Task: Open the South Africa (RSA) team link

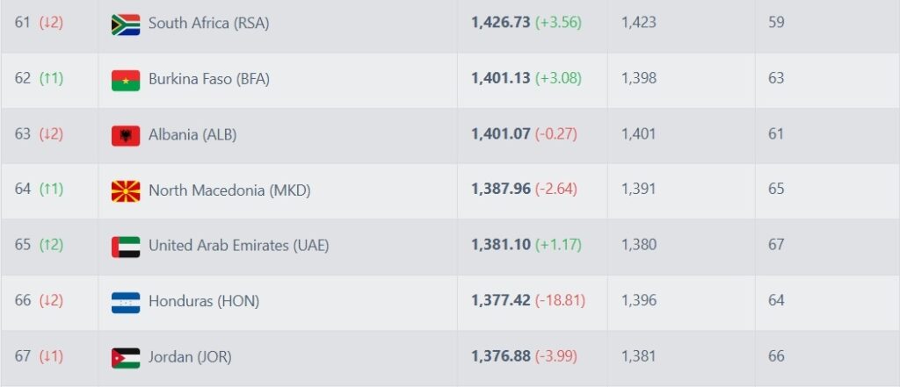Action: [x=208, y=24]
